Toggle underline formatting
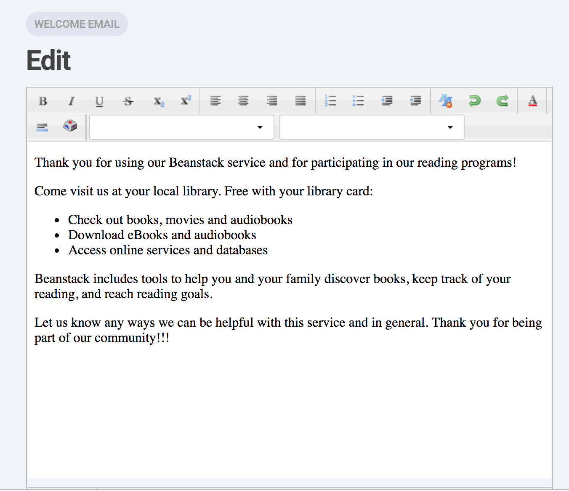This screenshot has width=569, height=491. (99, 101)
